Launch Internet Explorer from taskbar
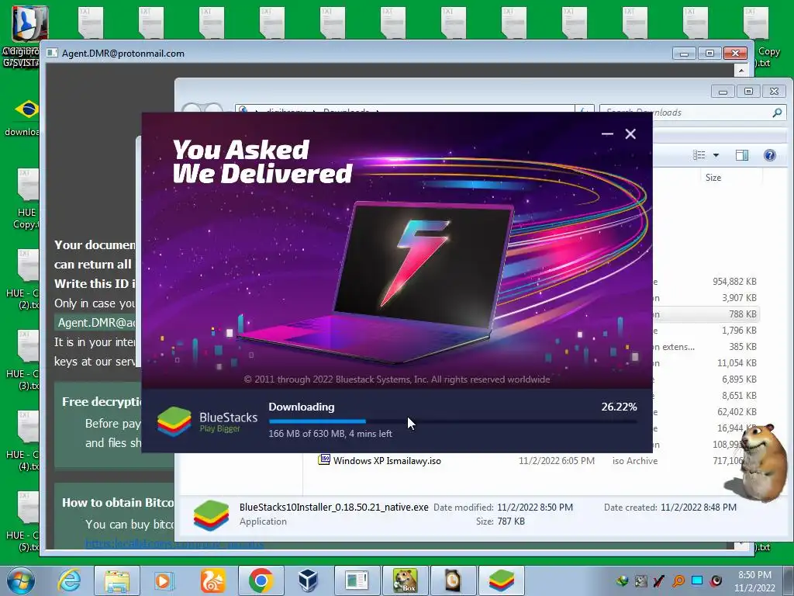Screen dimensions: 794x596 click(69, 580)
